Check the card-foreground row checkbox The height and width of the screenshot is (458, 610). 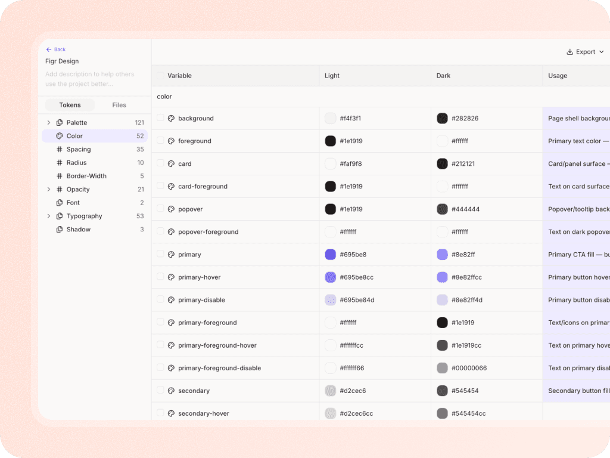coord(160,186)
